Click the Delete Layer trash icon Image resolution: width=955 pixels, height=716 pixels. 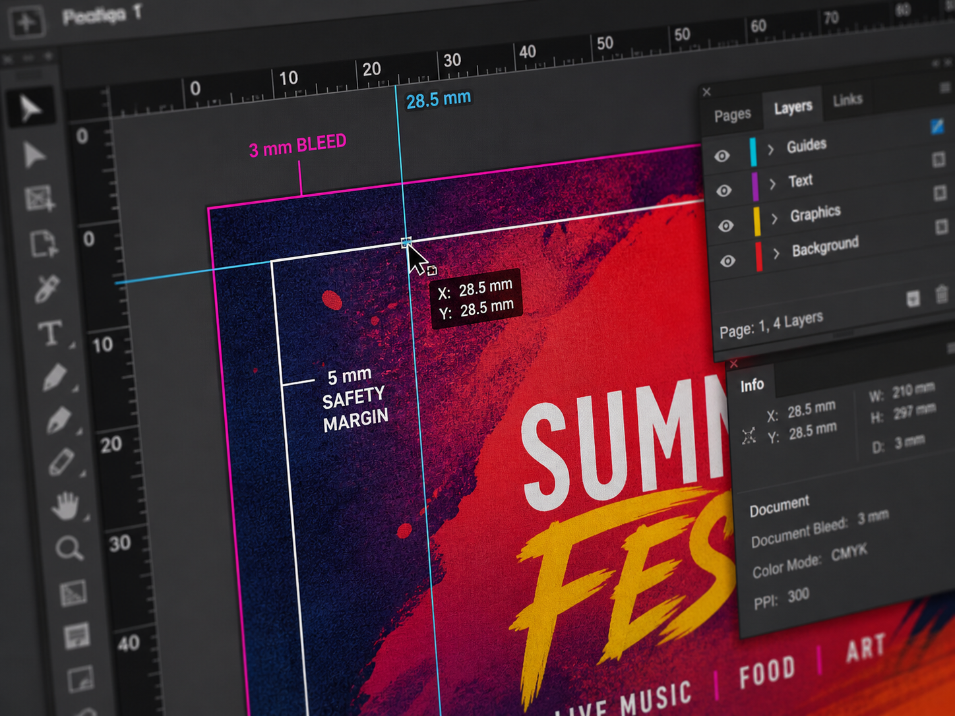[942, 294]
